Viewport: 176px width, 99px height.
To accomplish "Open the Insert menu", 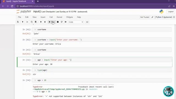I will pyautogui.click(x=43, y=17).
